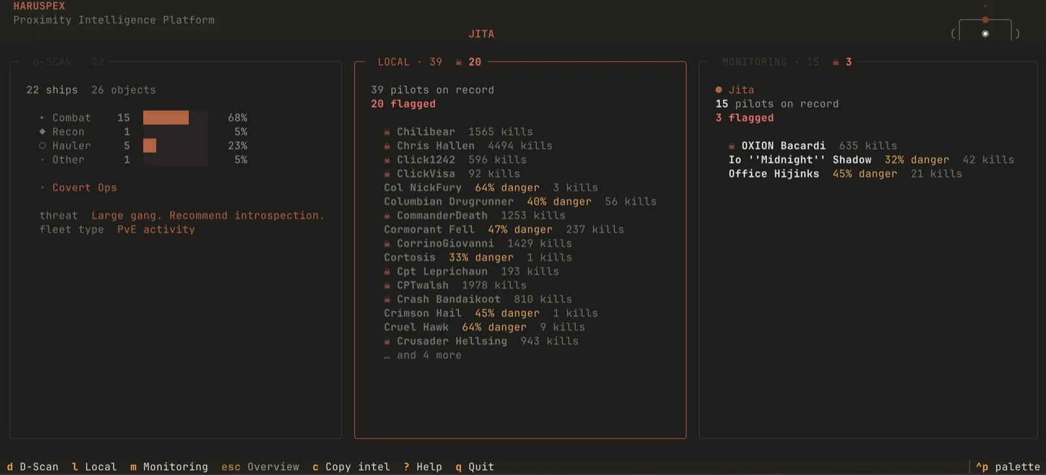Screen dimensions: 1046x475
Task: Click '635 kills' for OXION Bacardi
Action: (x=868, y=146)
